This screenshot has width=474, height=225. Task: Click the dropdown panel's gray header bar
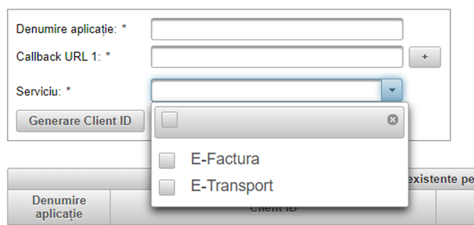coord(279,122)
